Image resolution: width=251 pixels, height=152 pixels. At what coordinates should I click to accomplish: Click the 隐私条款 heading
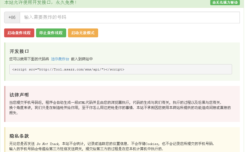click(x=19, y=136)
